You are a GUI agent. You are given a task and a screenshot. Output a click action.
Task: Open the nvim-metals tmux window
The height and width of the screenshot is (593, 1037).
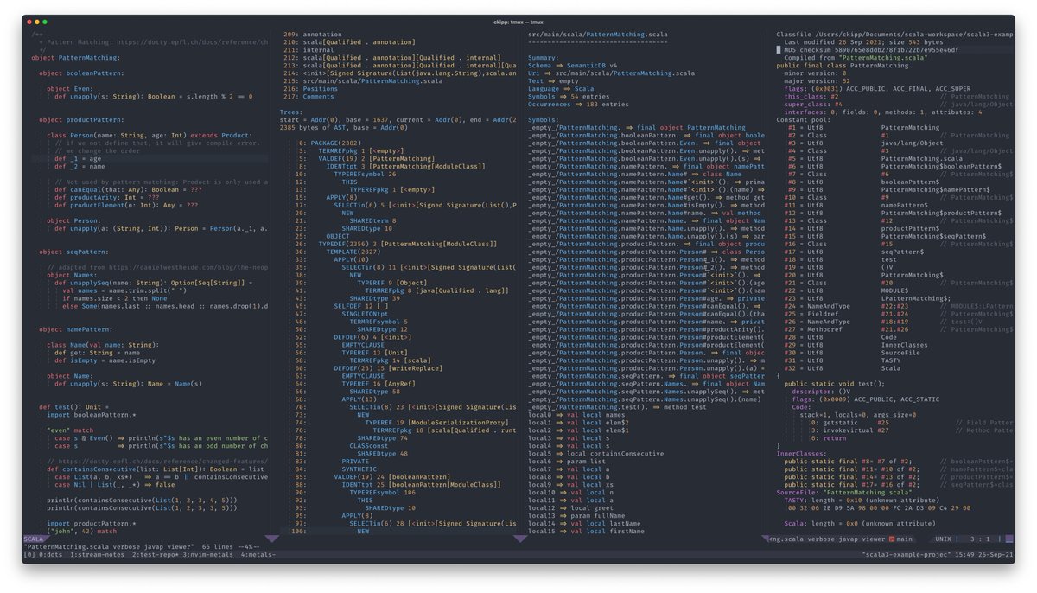click(x=207, y=557)
